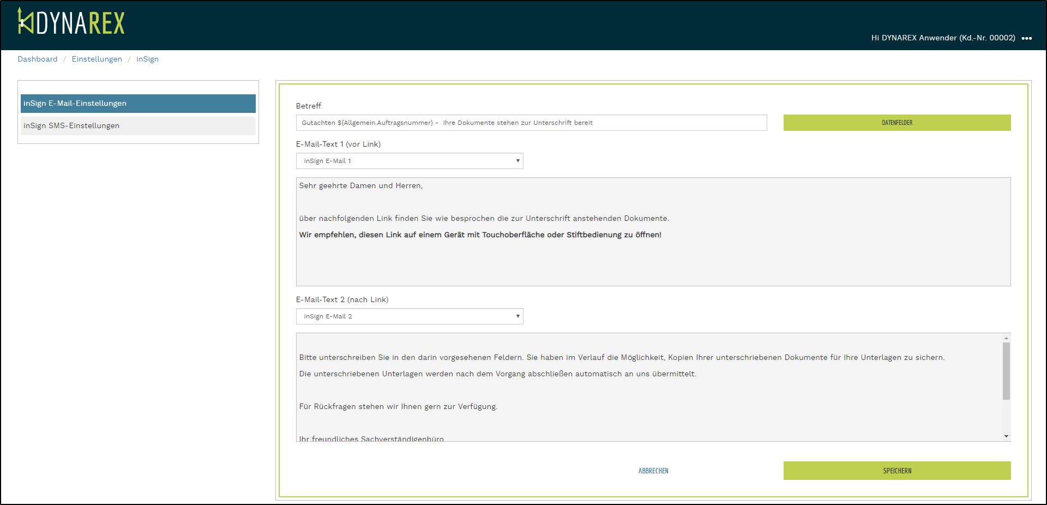This screenshot has height=505, width=1047.
Task: Select inSign E-Mail-Einstellungen menu item
Action: 138,104
